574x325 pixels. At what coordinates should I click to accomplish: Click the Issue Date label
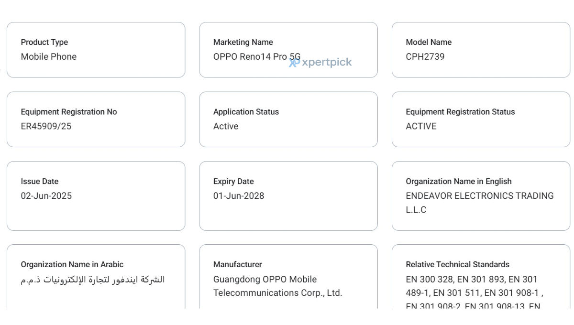[x=40, y=181]
